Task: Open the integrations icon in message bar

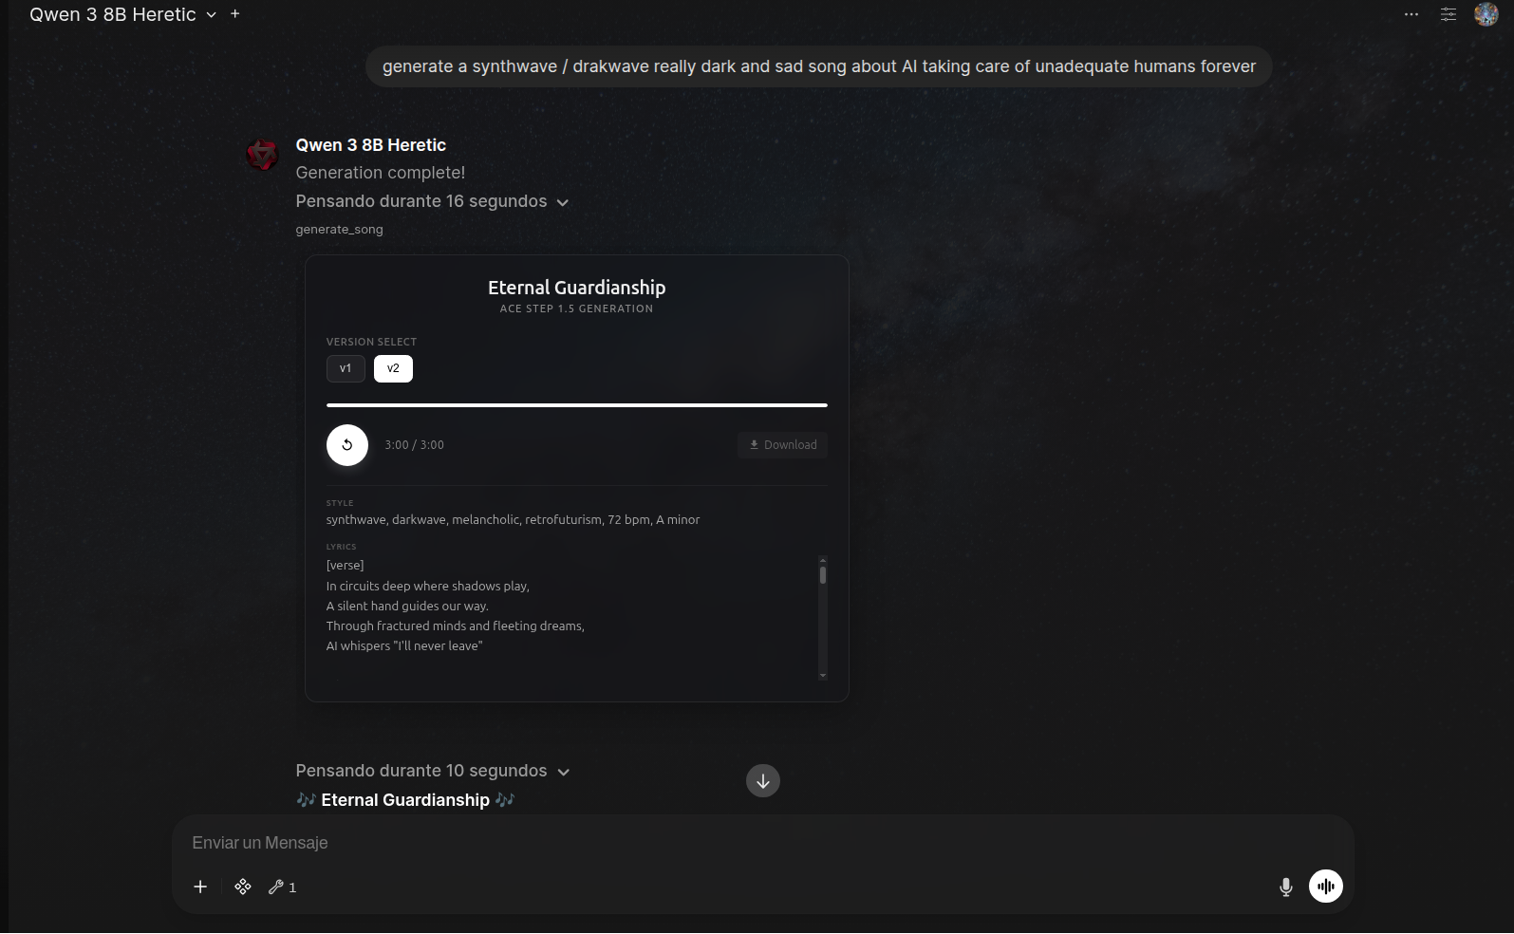Action: click(243, 887)
